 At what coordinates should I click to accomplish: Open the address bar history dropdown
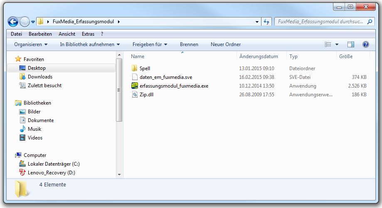click(x=257, y=22)
